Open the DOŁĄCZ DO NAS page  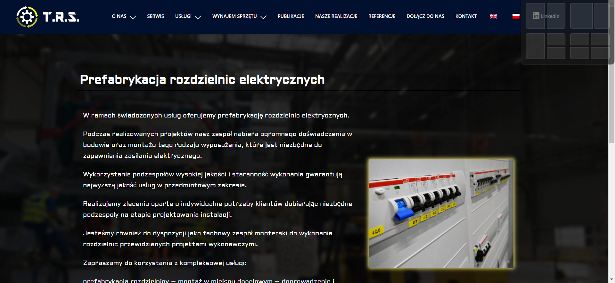click(425, 16)
